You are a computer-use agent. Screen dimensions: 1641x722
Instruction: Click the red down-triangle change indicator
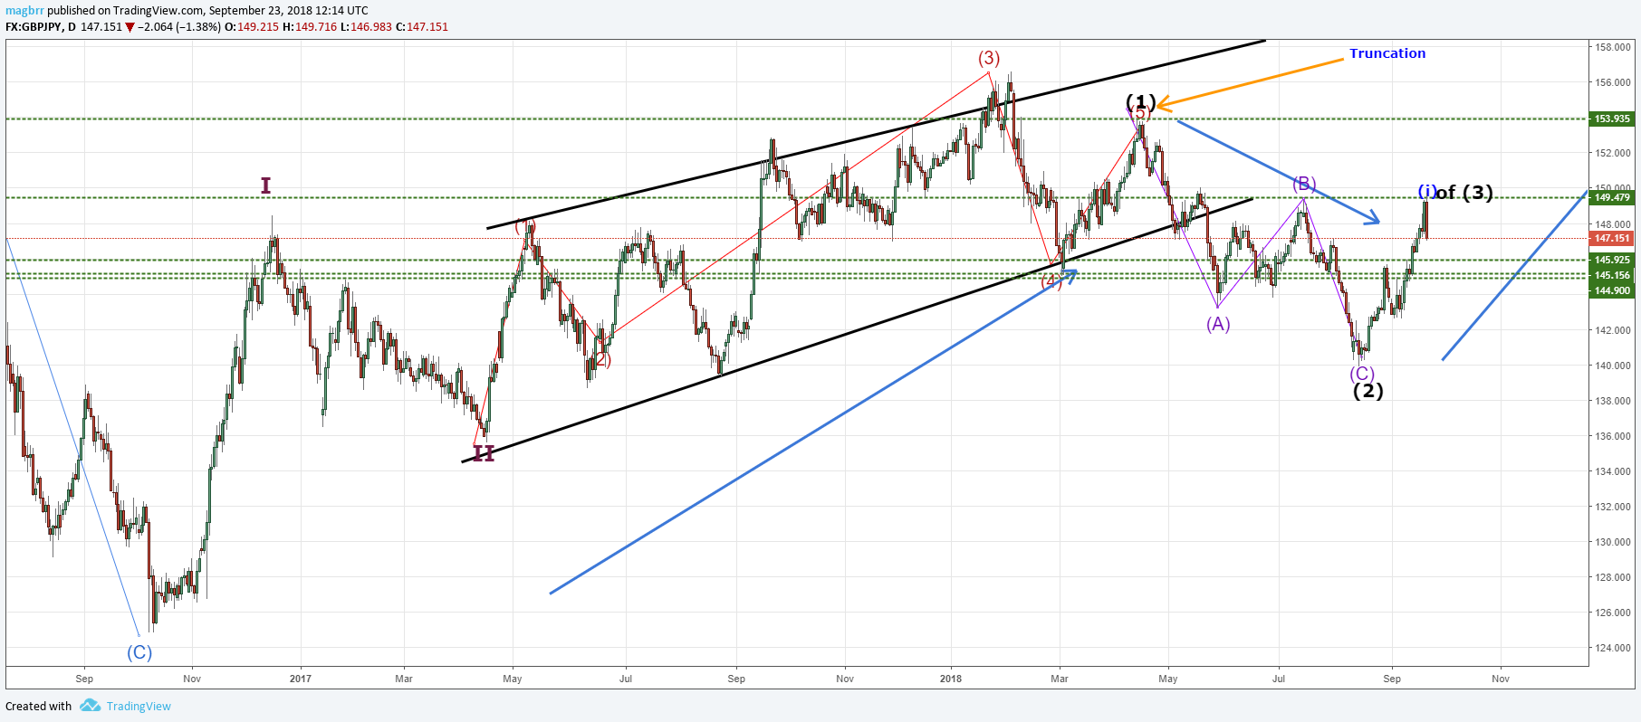130,27
